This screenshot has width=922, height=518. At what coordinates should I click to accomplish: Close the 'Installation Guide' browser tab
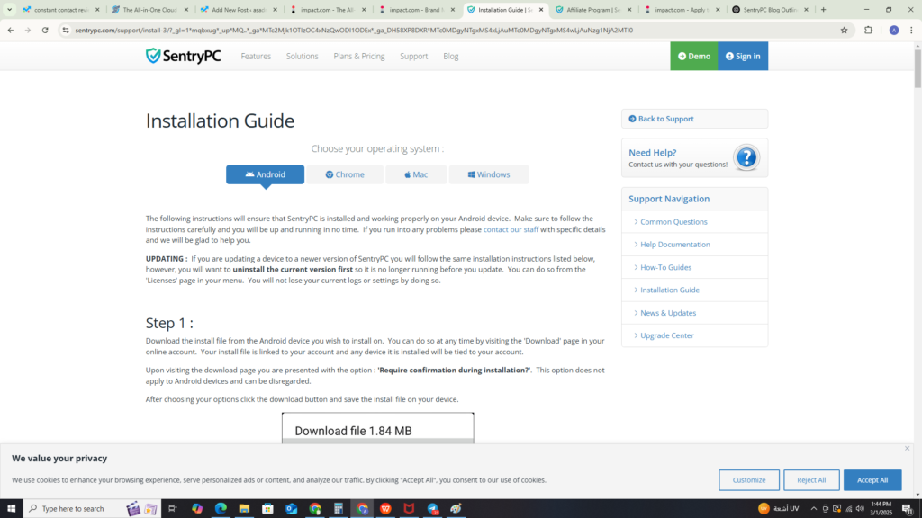541,9
